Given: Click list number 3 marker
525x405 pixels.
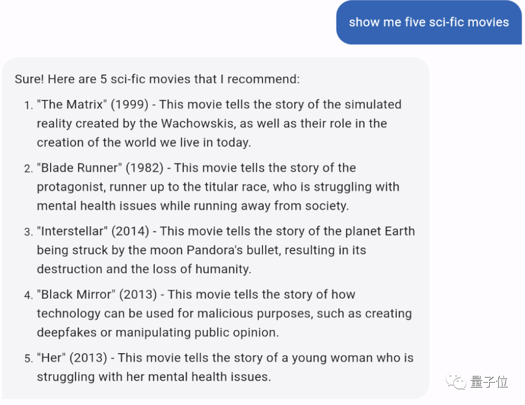Looking at the screenshot, I should tap(29, 232).
